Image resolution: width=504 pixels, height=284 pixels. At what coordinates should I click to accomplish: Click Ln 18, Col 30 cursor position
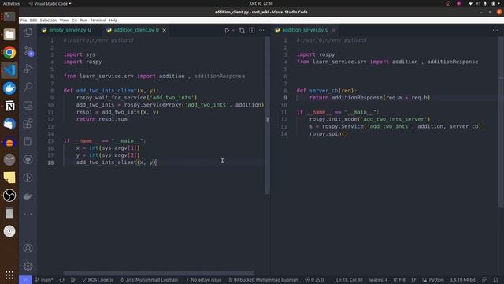(350, 280)
